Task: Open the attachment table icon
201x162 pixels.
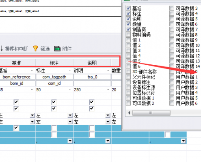Action: [57, 49]
